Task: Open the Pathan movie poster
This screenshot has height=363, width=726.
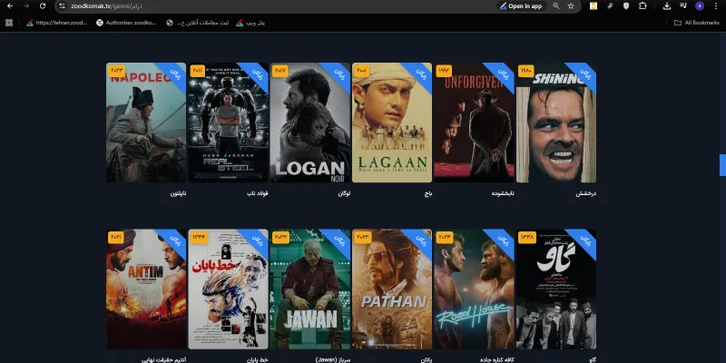Action: 392,289
